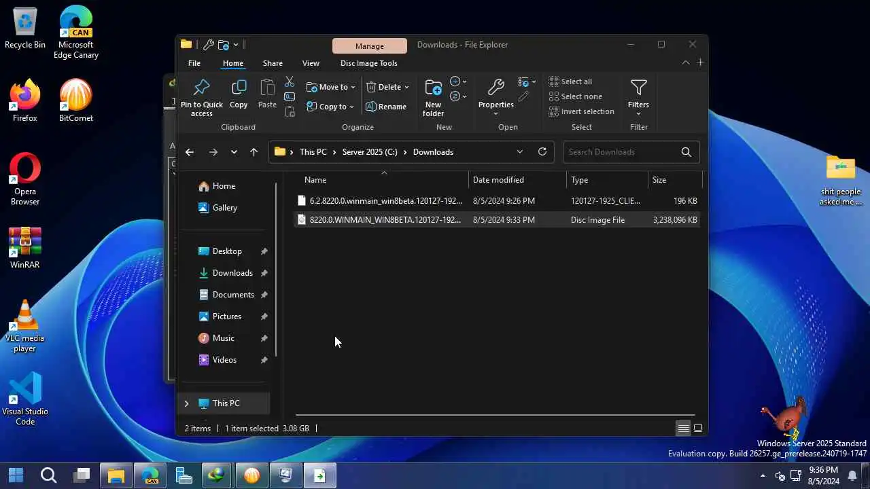Click the Cut scissors icon
The image size is (870, 489).
pos(290,81)
